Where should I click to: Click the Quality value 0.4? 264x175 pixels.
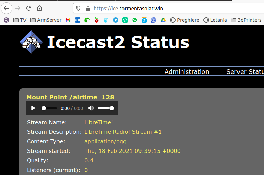(x=89, y=160)
